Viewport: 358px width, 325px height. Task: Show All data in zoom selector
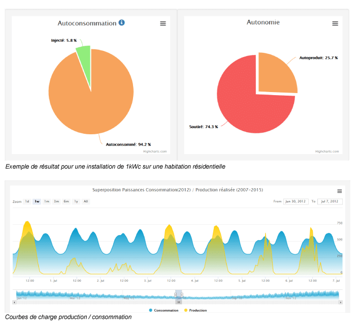(86, 201)
